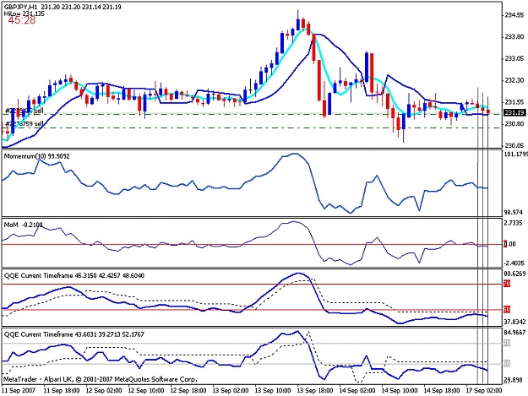This screenshot has height=396, width=528.
Task: Click the 14 Sep 10:00 time axis label
Action: tap(400, 390)
